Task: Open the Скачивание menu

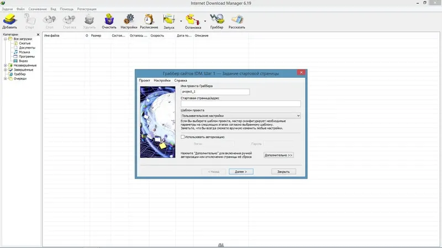Action: pos(38,9)
